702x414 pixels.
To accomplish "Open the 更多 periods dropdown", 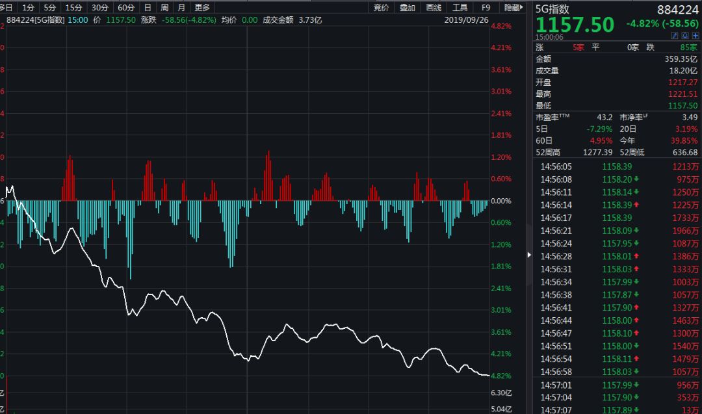I will (202, 8).
